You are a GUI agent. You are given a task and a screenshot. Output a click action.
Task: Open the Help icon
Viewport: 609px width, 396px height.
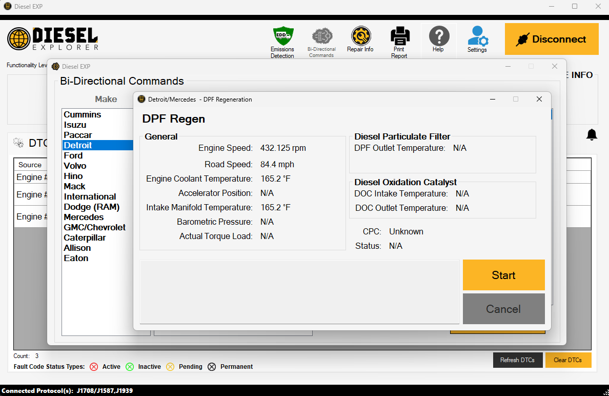438,39
